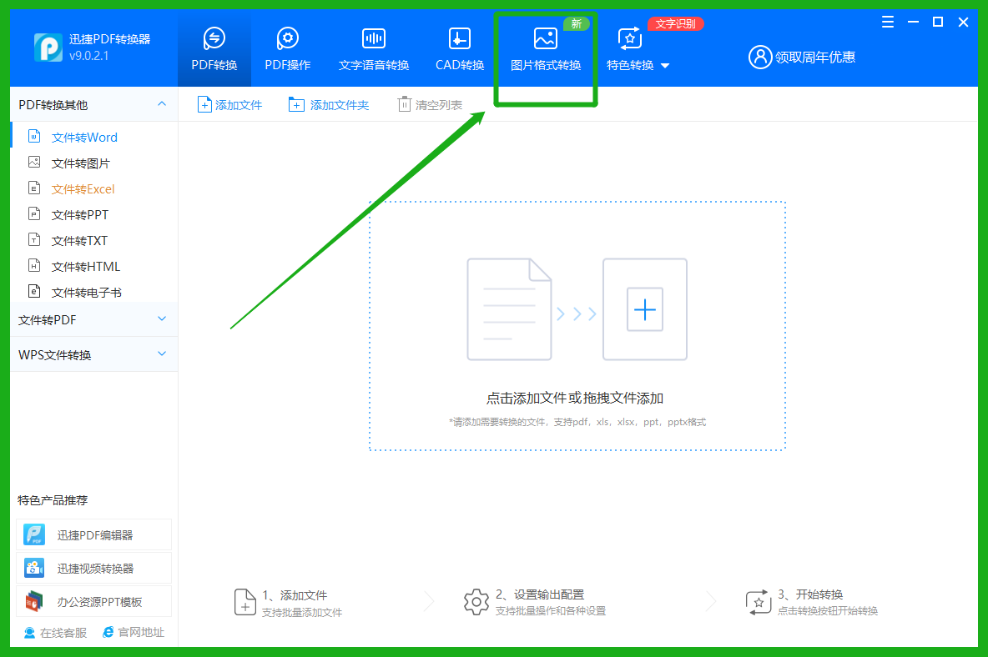
Task: Open 图片格式转换 tab
Action: [x=546, y=49]
